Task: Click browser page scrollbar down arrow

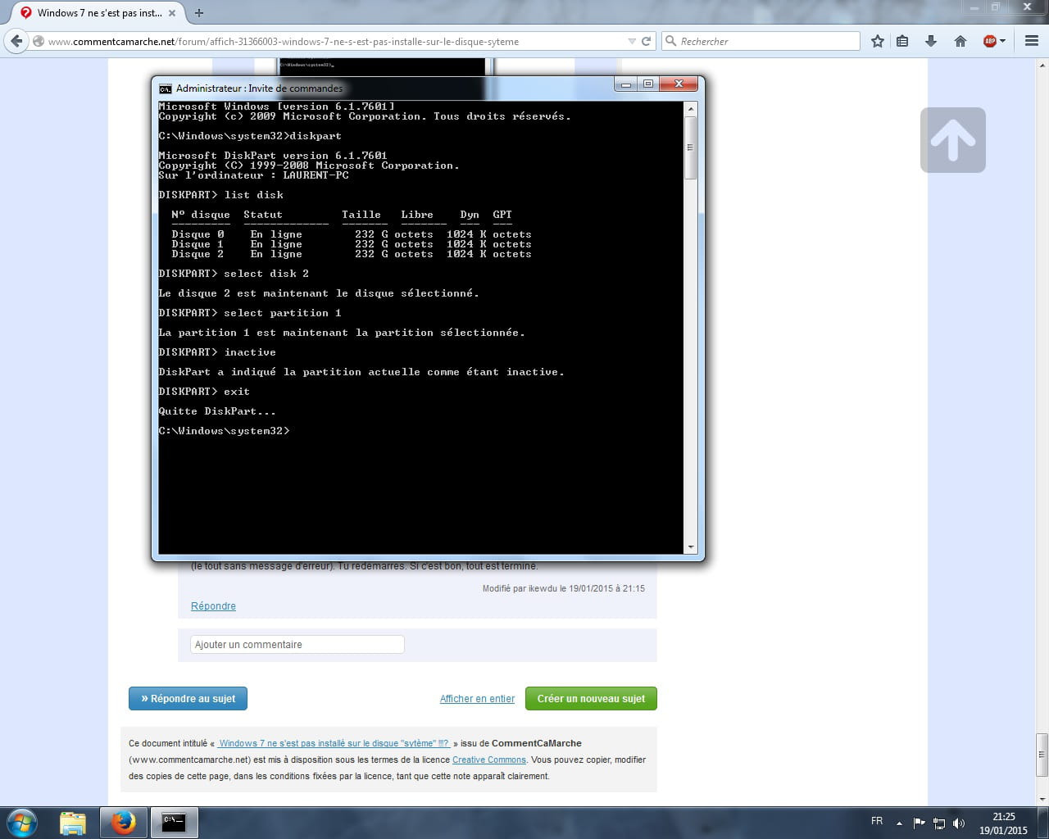Action: pyautogui.click(x=1042, y=800)
